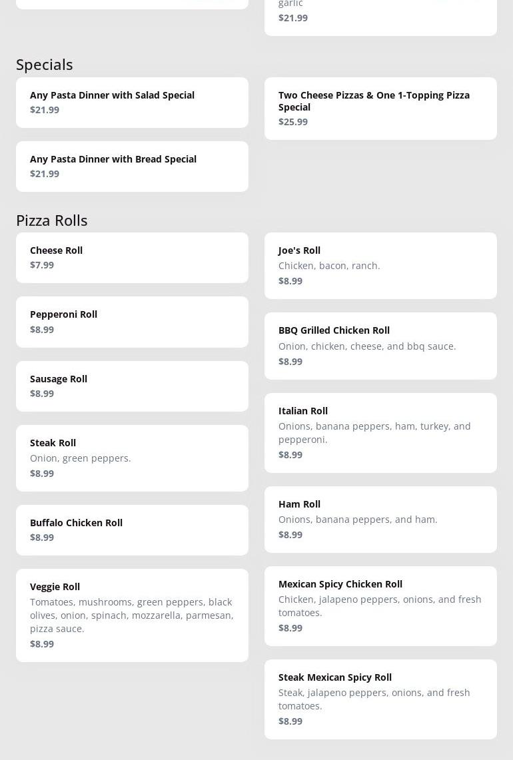
Task: Open Joe's Roll menu card
Action: (x=380, y=265)
